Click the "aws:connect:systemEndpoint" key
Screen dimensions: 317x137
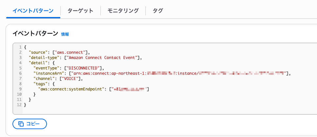pyautogui.click(x=73, y=89)
